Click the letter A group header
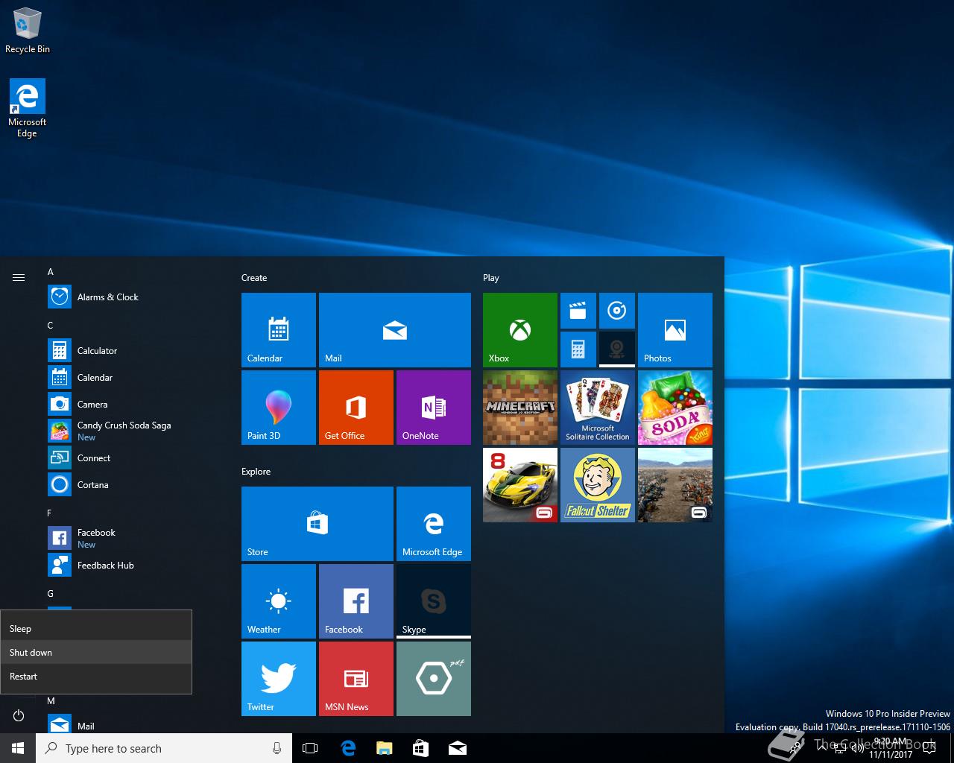 (x=51, y=272)
